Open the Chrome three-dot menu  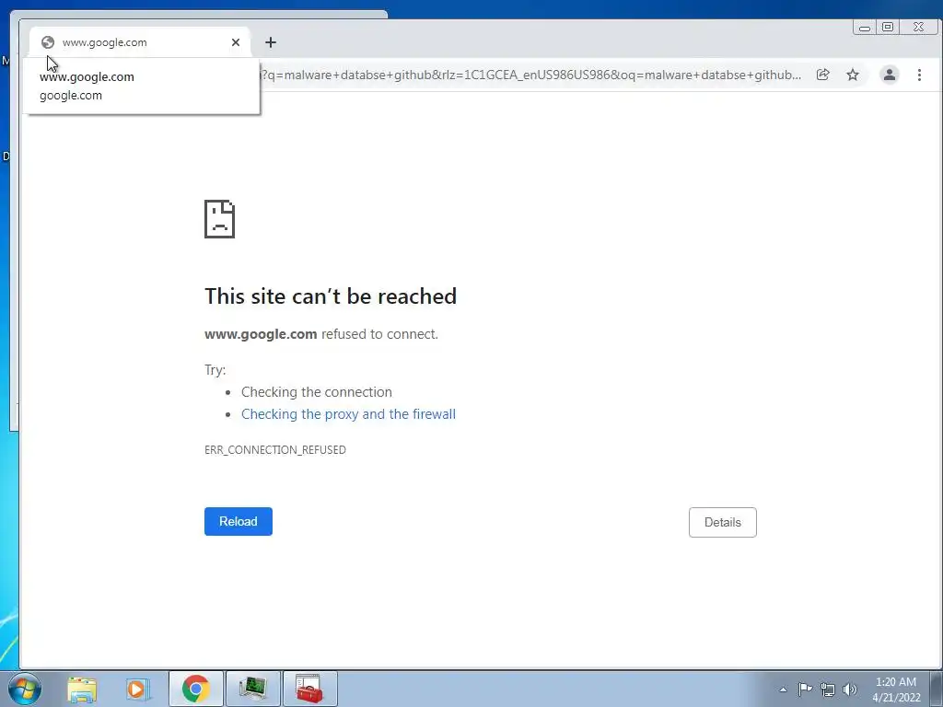coord(919,75)
